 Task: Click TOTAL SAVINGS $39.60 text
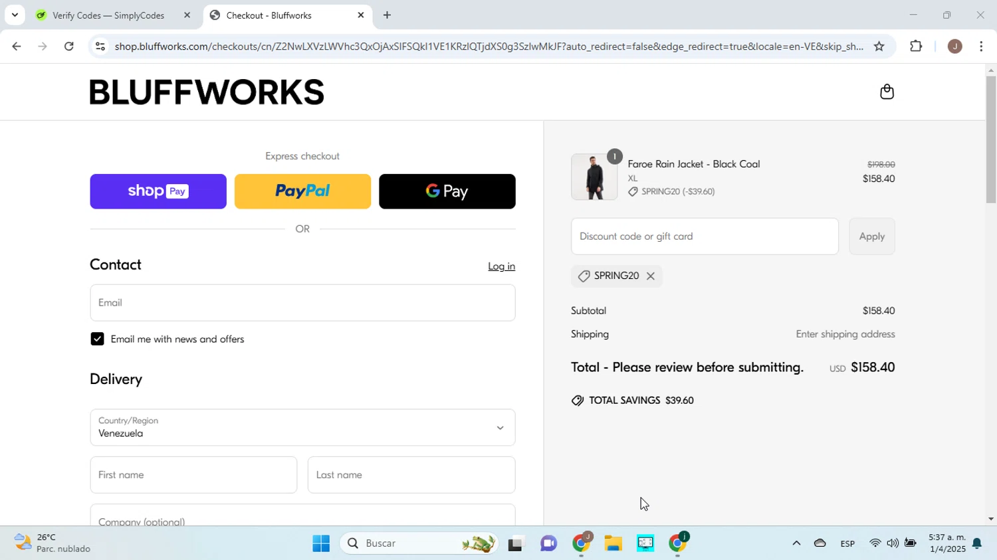[641, 401]
